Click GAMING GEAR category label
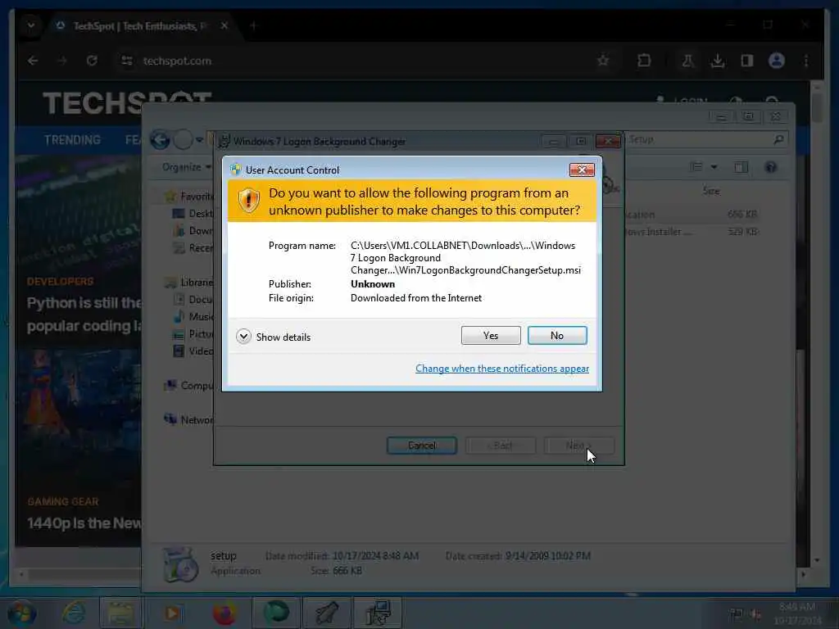The width and height of the screenshot is (839, 629). point(63,502)
